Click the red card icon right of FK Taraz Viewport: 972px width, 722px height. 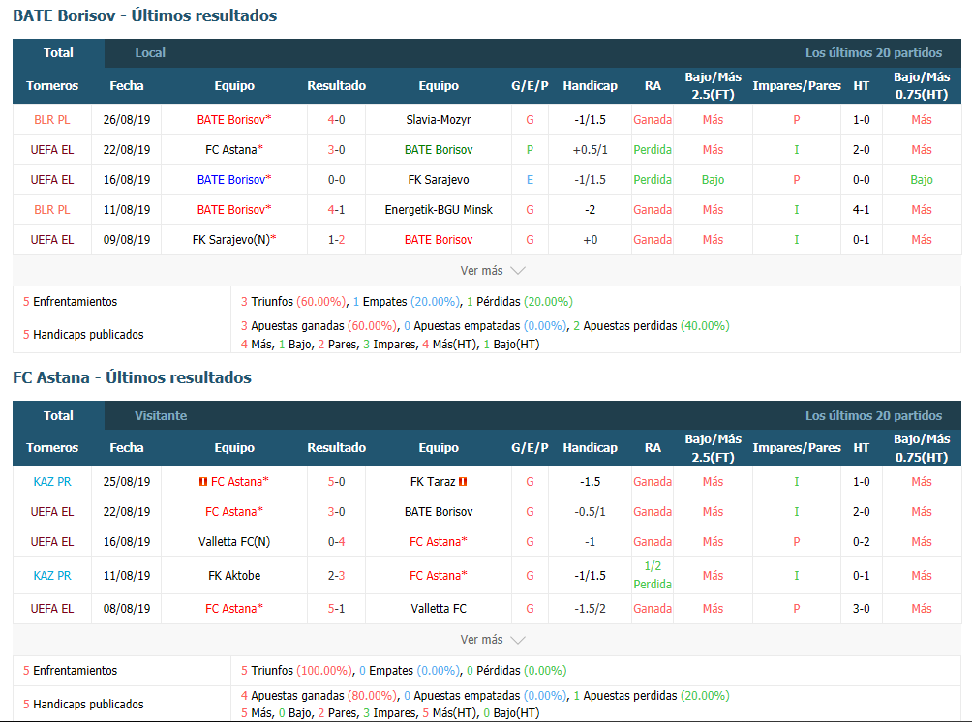pos(463,482)
